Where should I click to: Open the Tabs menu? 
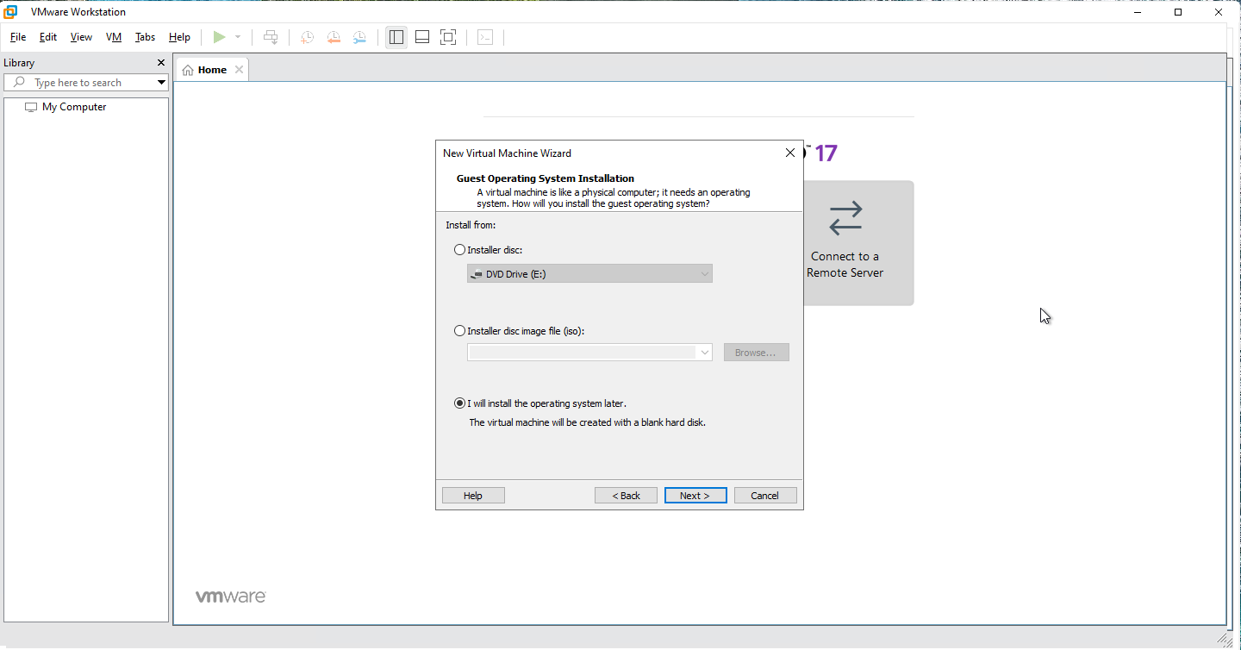(145, 37)
